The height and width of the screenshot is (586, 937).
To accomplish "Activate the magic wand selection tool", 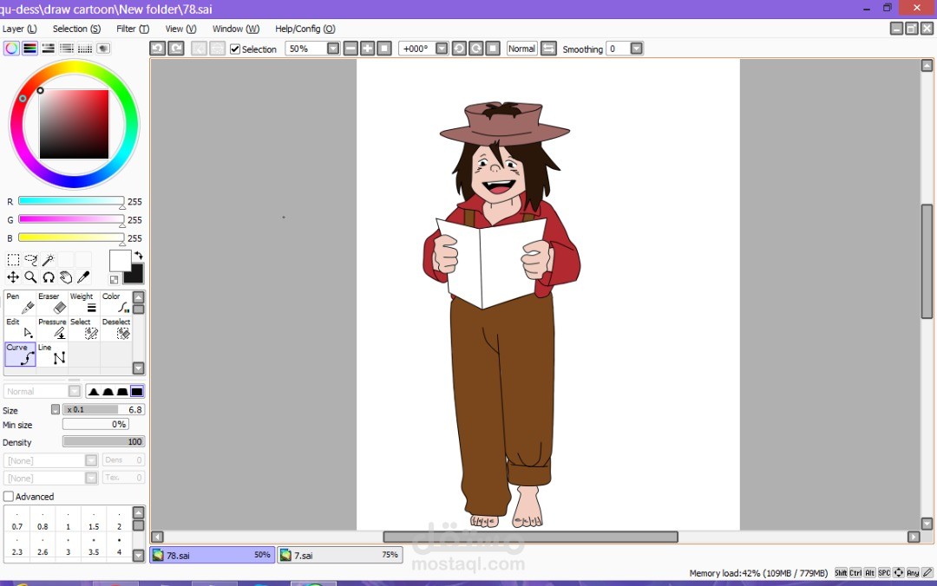I will click(x=49, y=260).
